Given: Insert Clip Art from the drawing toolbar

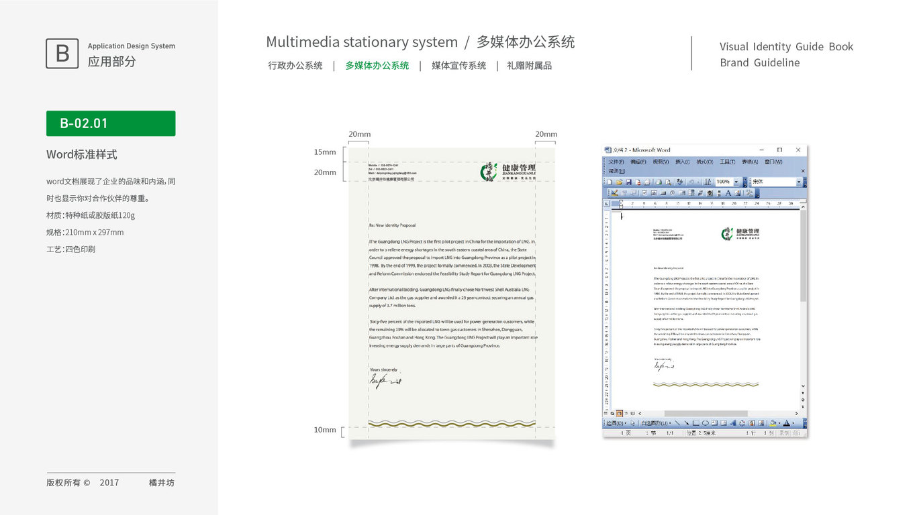Looking at the screenshot, I should pyautogui.click(x=752, y=423).
